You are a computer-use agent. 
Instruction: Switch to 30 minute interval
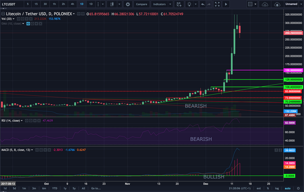45,4
